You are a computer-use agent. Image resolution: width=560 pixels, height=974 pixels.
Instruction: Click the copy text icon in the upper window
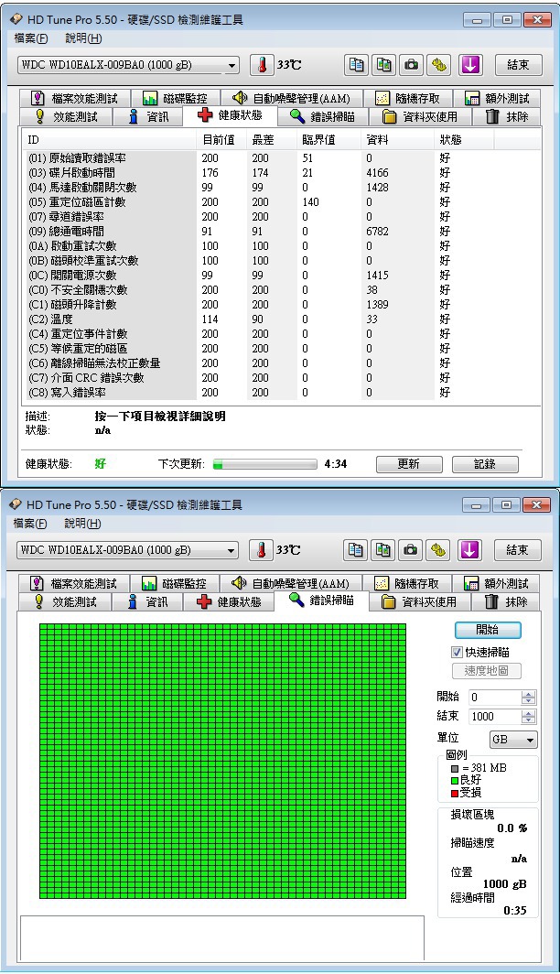click(x=356, y=65)
